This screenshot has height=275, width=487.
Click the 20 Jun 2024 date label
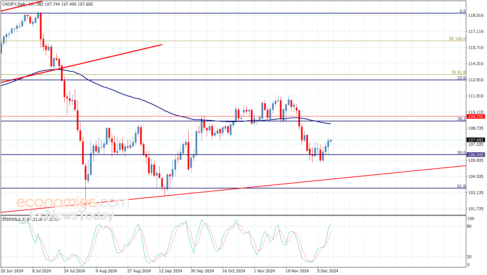[x=12, y=271]
